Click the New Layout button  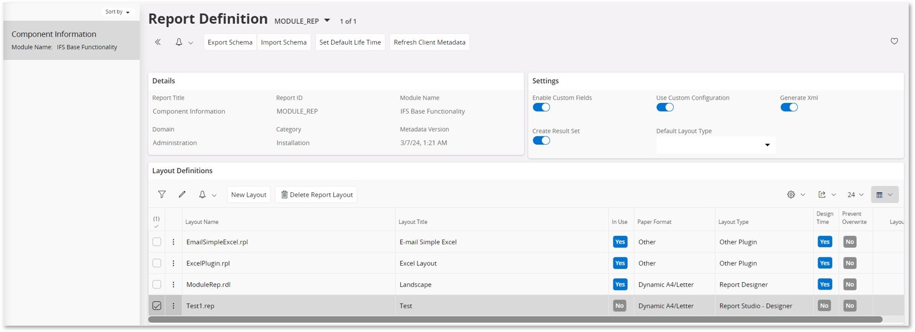pos(248,195)
